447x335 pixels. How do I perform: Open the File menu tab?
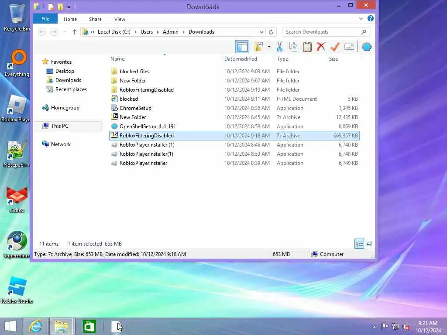coord(45,19)
